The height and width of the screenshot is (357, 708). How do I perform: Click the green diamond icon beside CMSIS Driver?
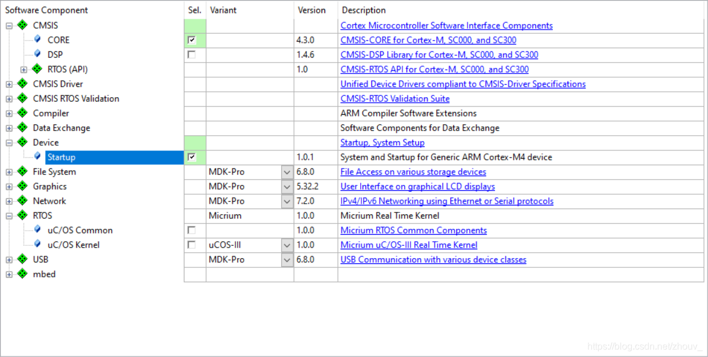(x=23, y=84)
